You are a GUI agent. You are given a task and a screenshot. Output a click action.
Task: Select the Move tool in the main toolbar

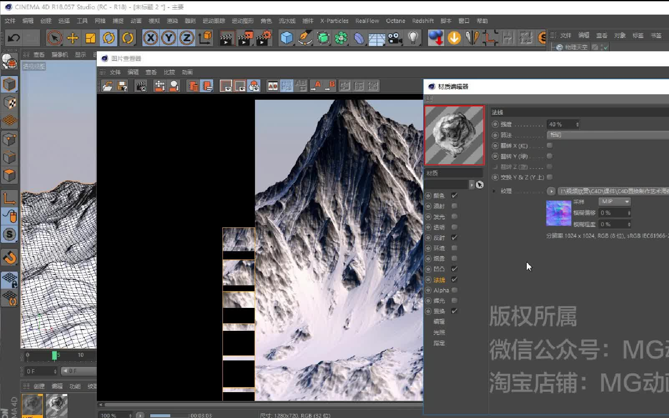(73, 38)
